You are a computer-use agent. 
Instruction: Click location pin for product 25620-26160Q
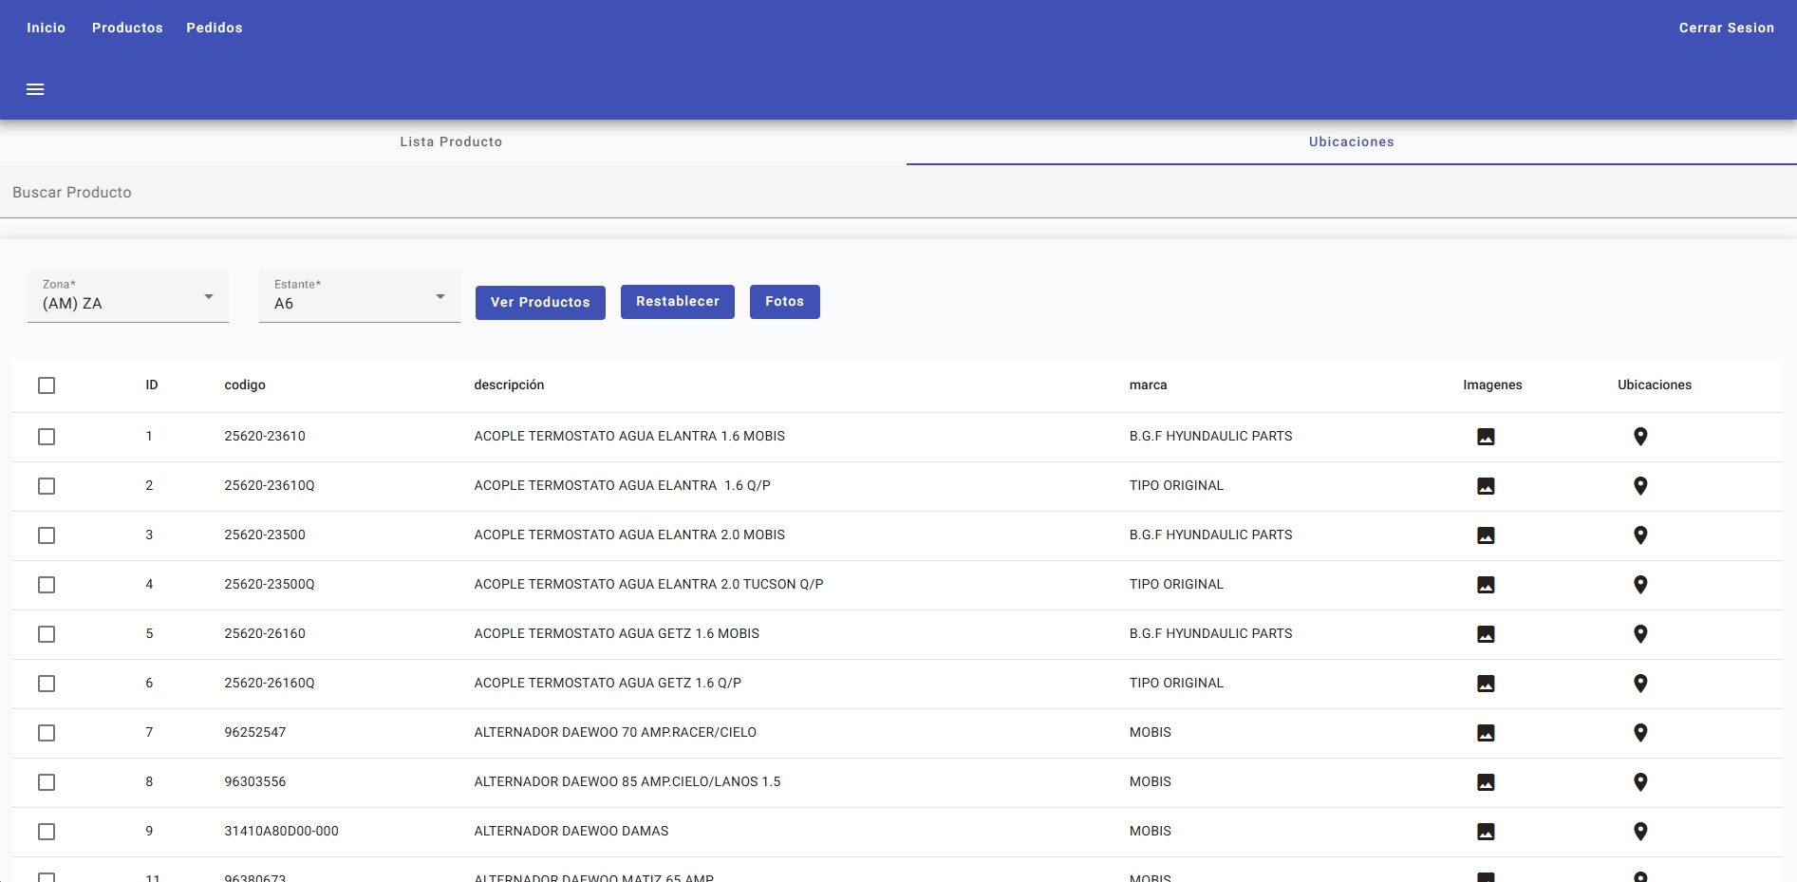click(x=1639, y=684)
